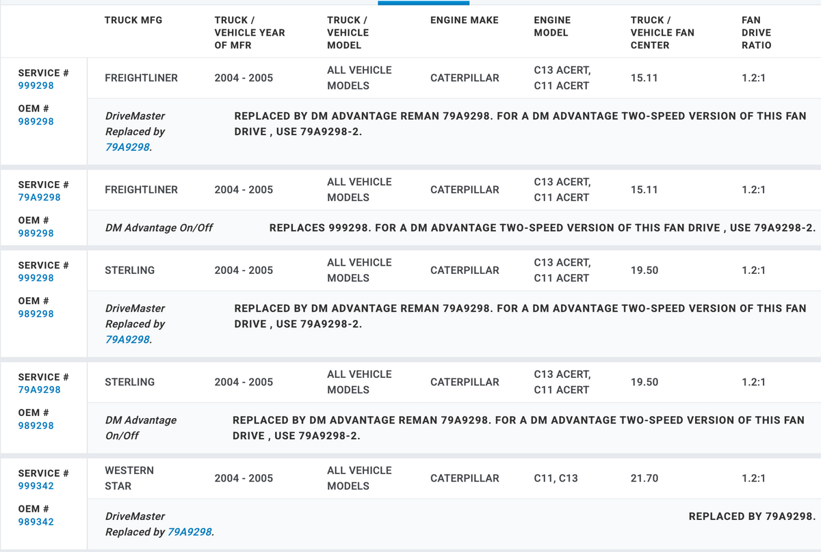Viewport: 821px width, 552px height.
Task: Select 15.11 fan center in Freightliner 79A9298 row
Action: click(x=644, y=190)
